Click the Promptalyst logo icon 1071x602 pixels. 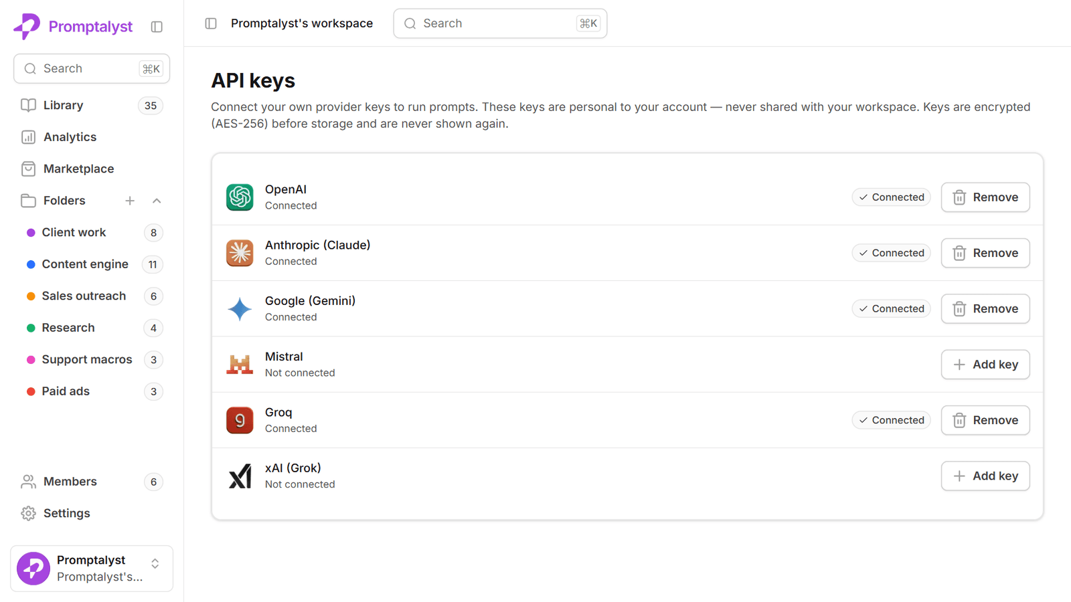[x=27, y=27]
